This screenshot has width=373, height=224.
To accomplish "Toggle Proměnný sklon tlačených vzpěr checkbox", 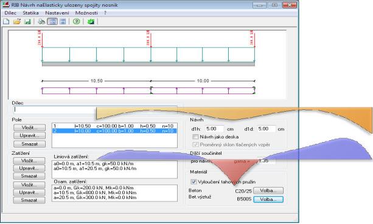I will (195, 144).
